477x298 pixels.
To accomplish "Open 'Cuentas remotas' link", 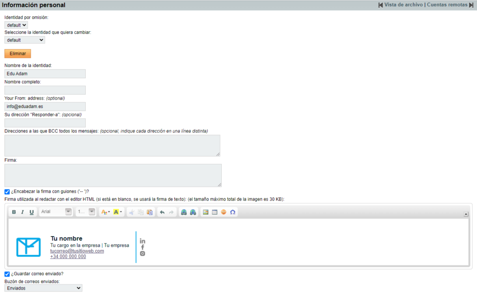I will click(x=447, y=5).
